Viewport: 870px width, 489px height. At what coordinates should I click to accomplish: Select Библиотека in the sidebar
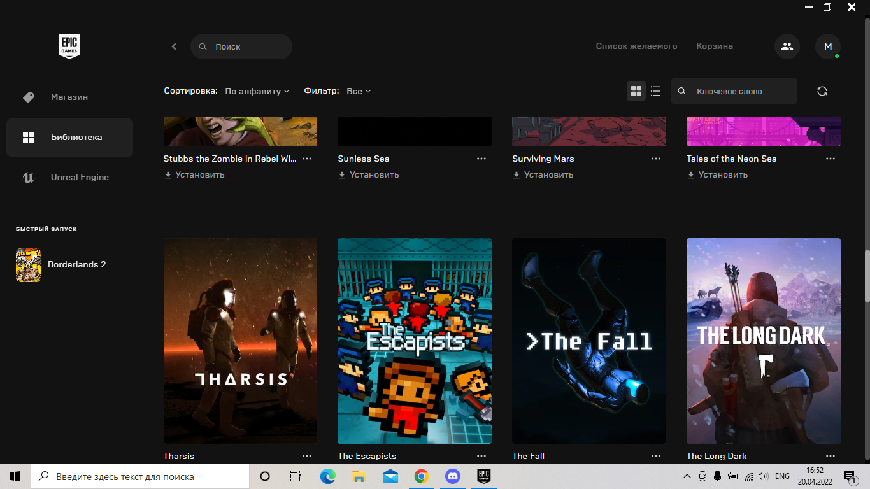(69, 137)
